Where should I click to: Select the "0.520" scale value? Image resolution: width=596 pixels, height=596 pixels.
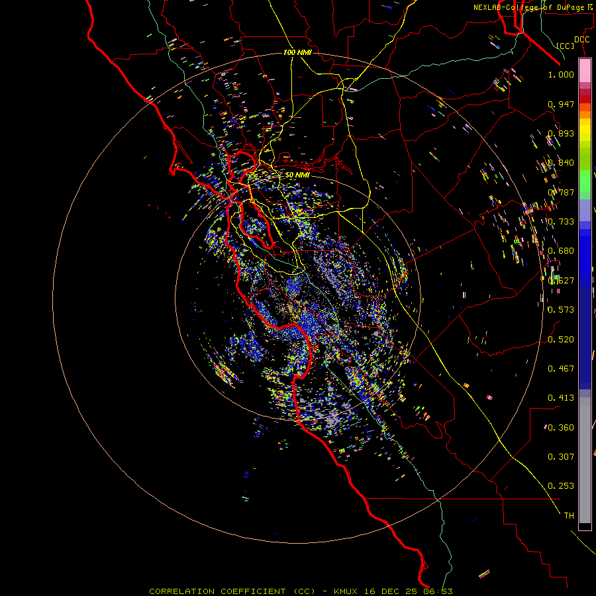561,340
